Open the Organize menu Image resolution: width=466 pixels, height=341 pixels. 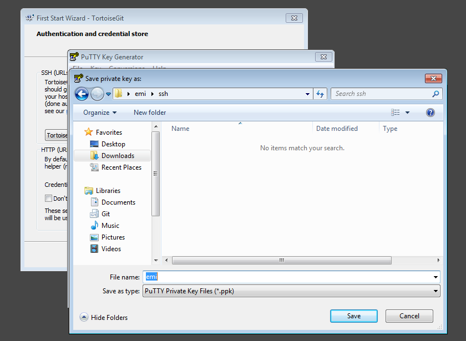(x=99, y=113)
